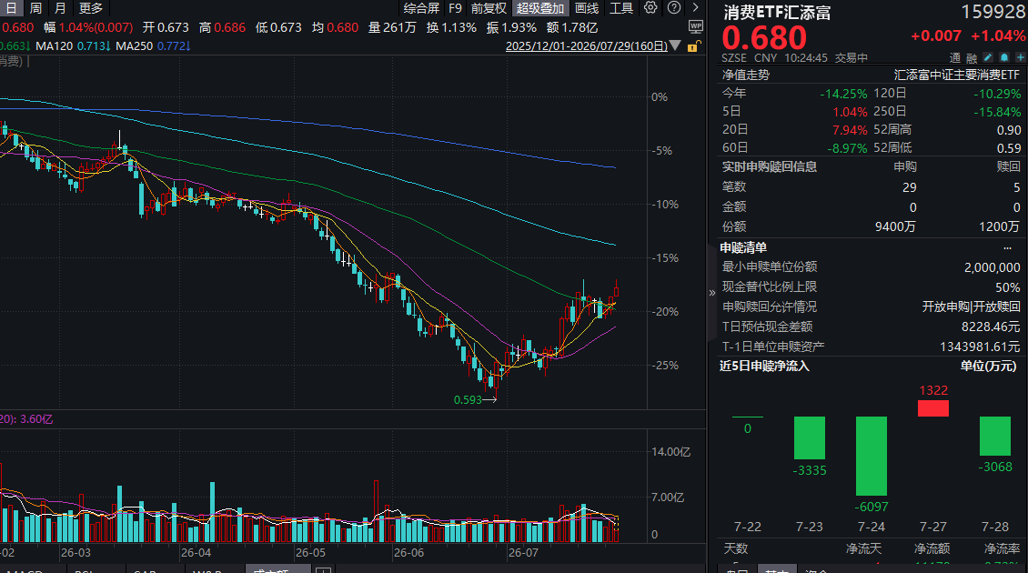Click the 消费ETF汇添富 title

[x=777, y=13]
